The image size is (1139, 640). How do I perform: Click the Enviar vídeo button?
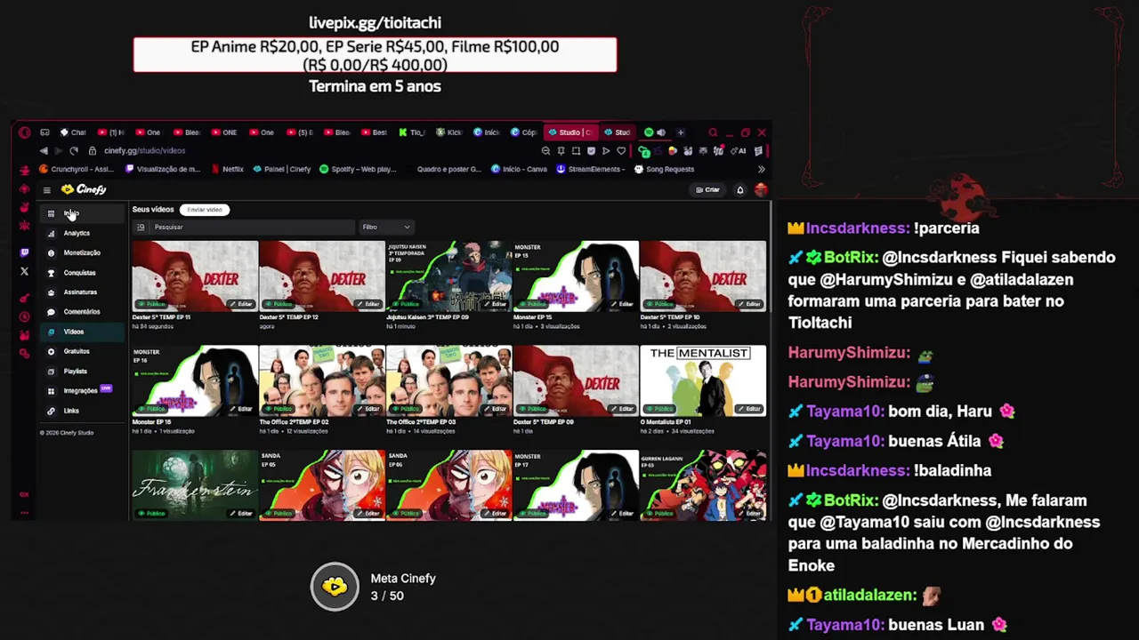pos(205,210)
